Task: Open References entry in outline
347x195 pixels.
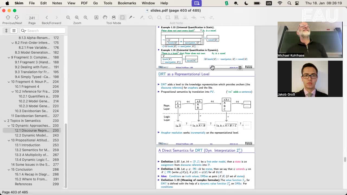Action: [x=23, y=184]
